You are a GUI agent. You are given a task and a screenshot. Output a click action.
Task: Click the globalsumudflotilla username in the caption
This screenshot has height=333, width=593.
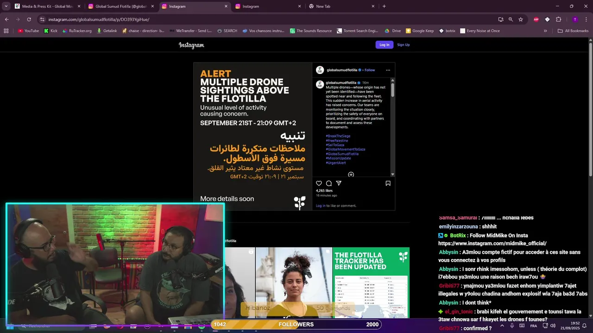tap(341, 83)
